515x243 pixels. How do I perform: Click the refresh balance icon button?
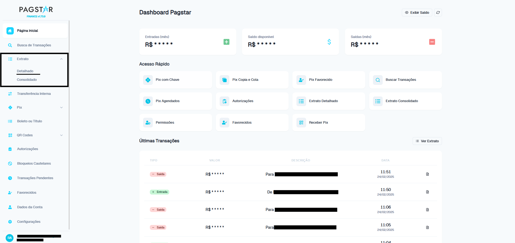(438, 13)
